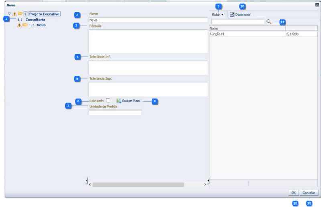Click the search box above the Nome column

(x=238, y=22)
